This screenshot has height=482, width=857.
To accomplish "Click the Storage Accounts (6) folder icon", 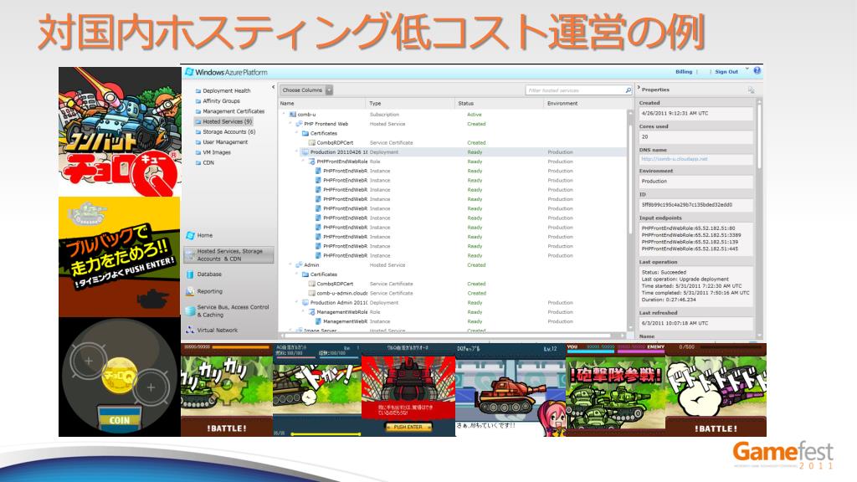I will coord(198,132).
